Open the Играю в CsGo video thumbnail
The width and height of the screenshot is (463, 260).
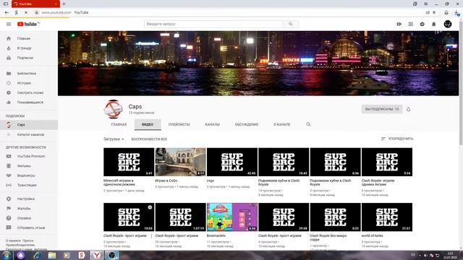[180, 162]
